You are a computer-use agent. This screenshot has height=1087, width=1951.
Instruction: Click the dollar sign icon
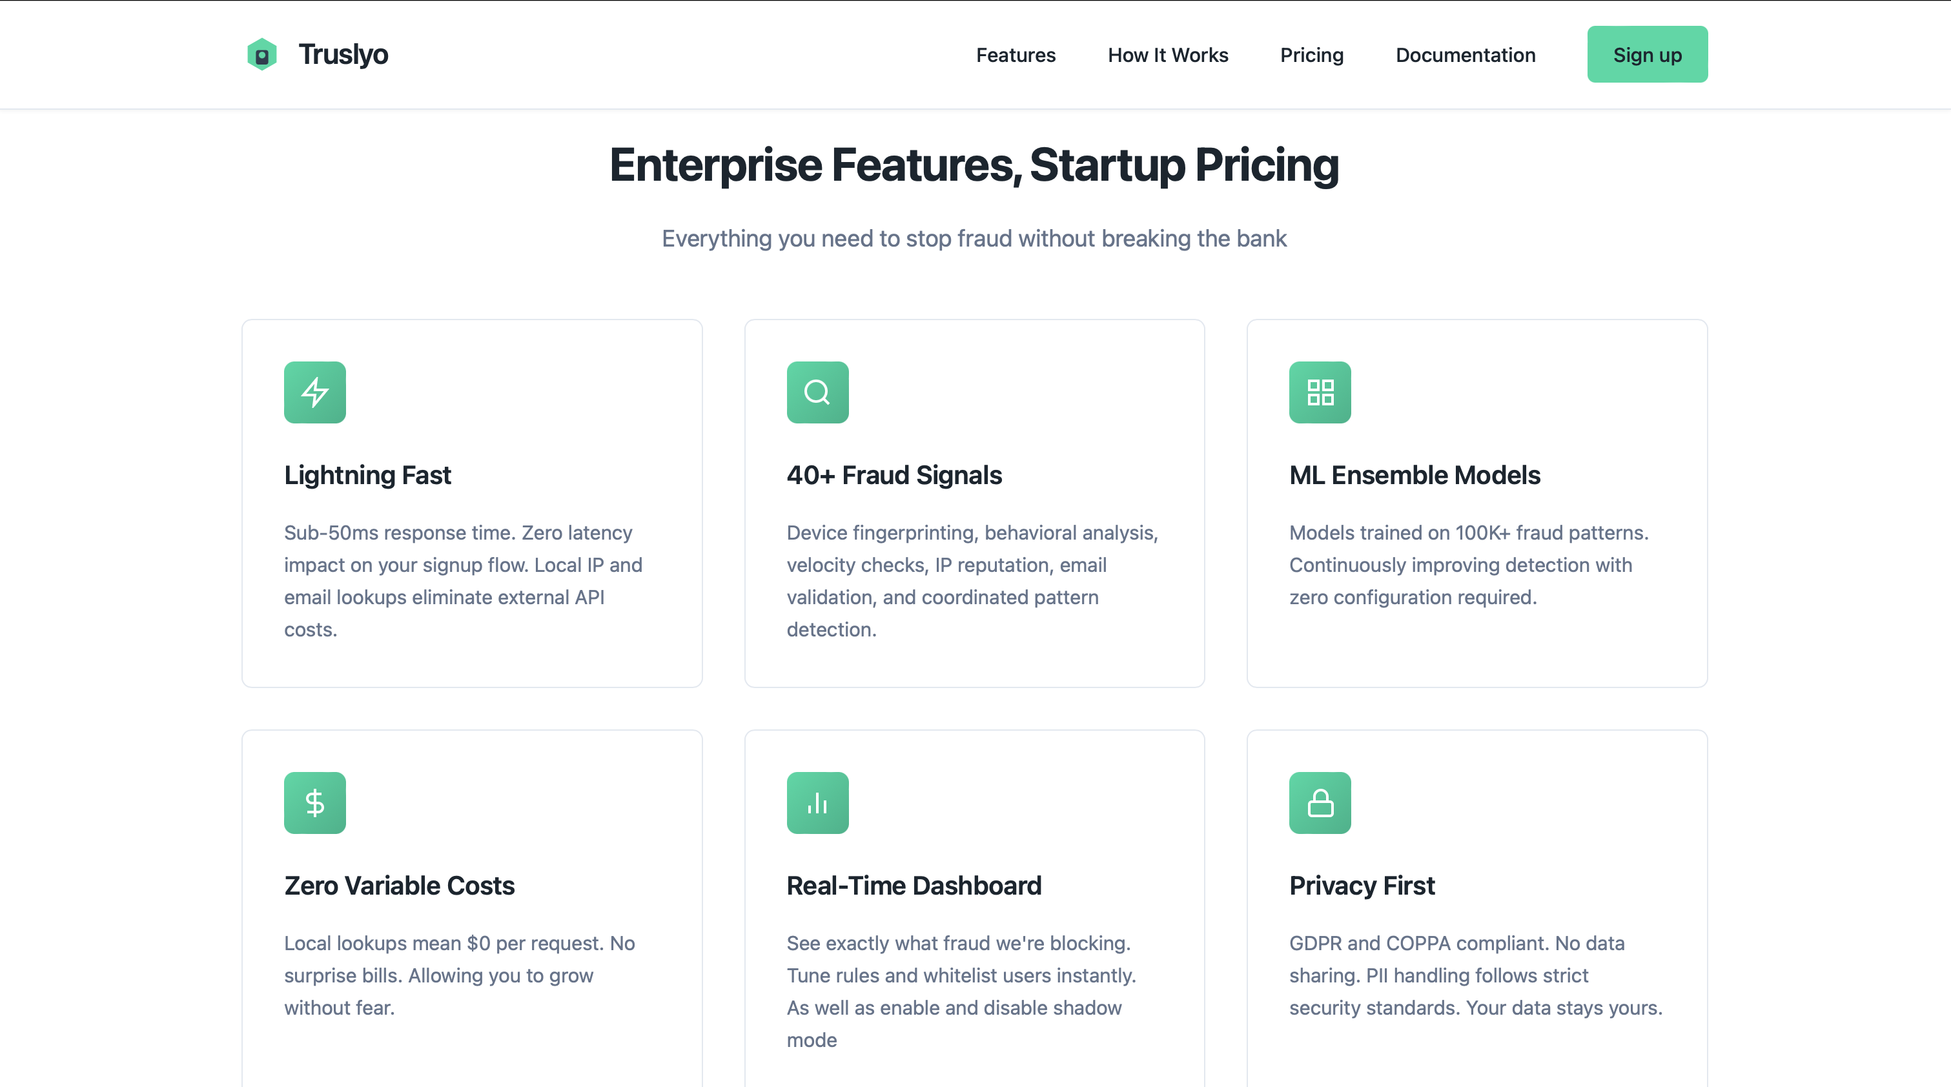coord(315,803)
